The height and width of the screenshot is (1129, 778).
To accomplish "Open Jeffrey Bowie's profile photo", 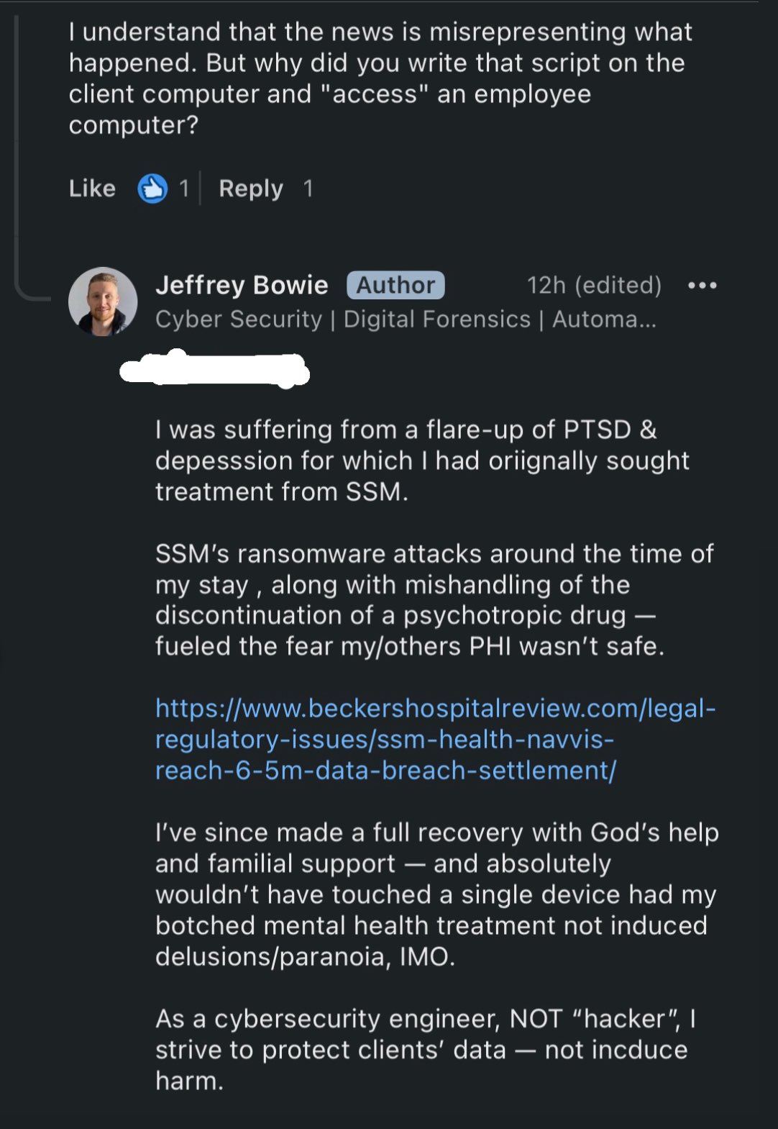I will 103,302.
